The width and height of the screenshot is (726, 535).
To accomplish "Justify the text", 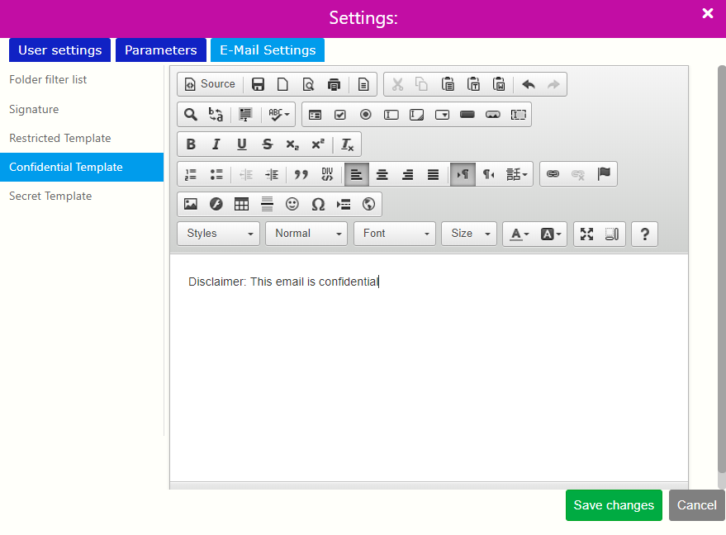I will coord(433,174).
